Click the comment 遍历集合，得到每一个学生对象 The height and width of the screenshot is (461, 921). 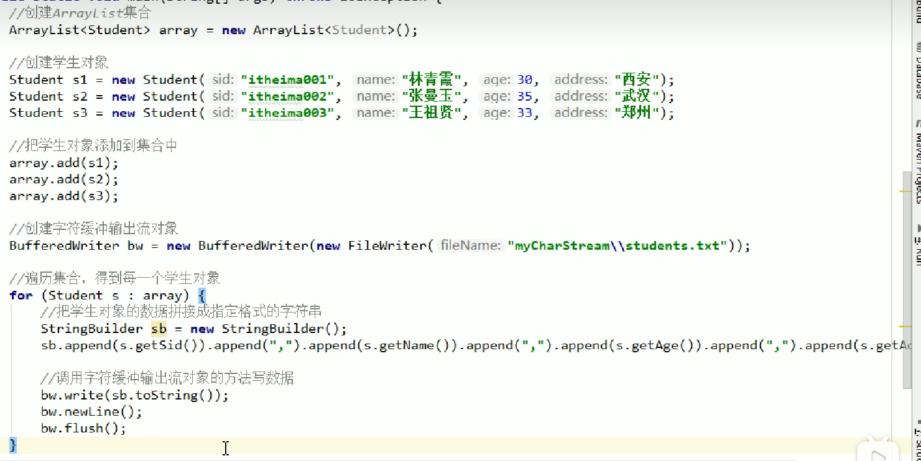click(115, 278)
